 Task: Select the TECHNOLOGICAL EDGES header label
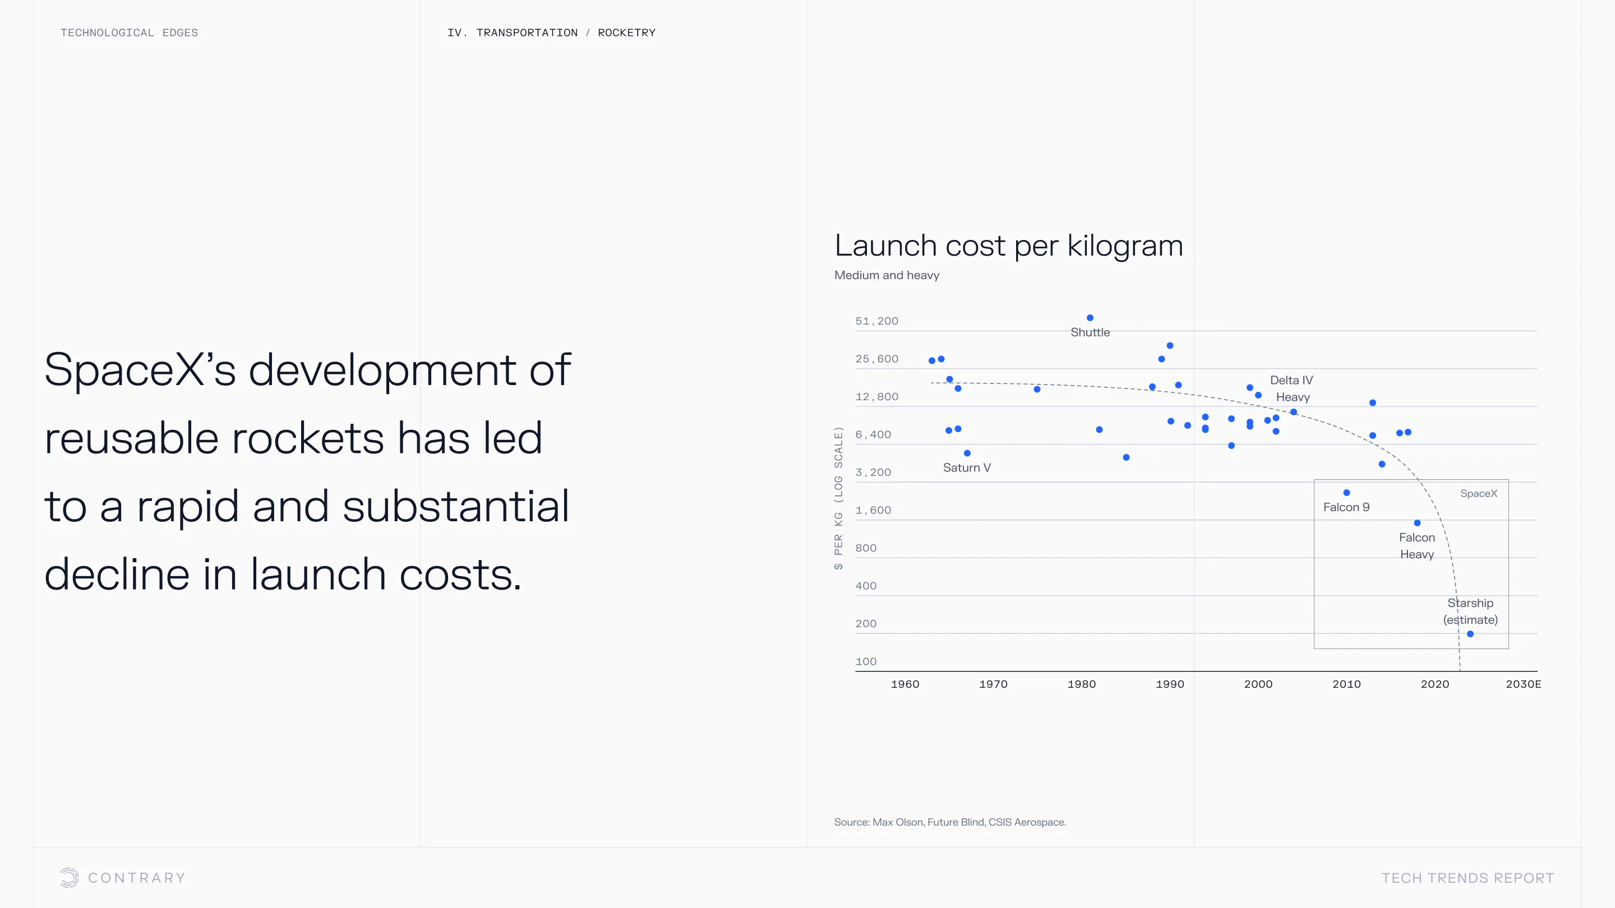tap(129, 33)
